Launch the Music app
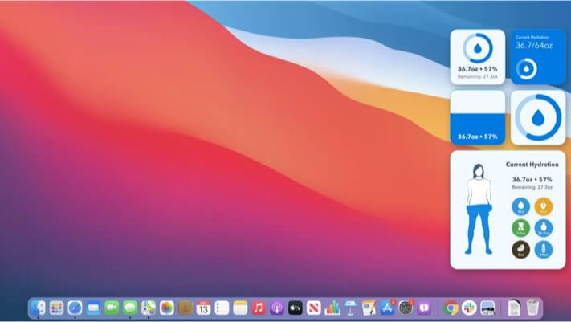 [x=259, y=308]
